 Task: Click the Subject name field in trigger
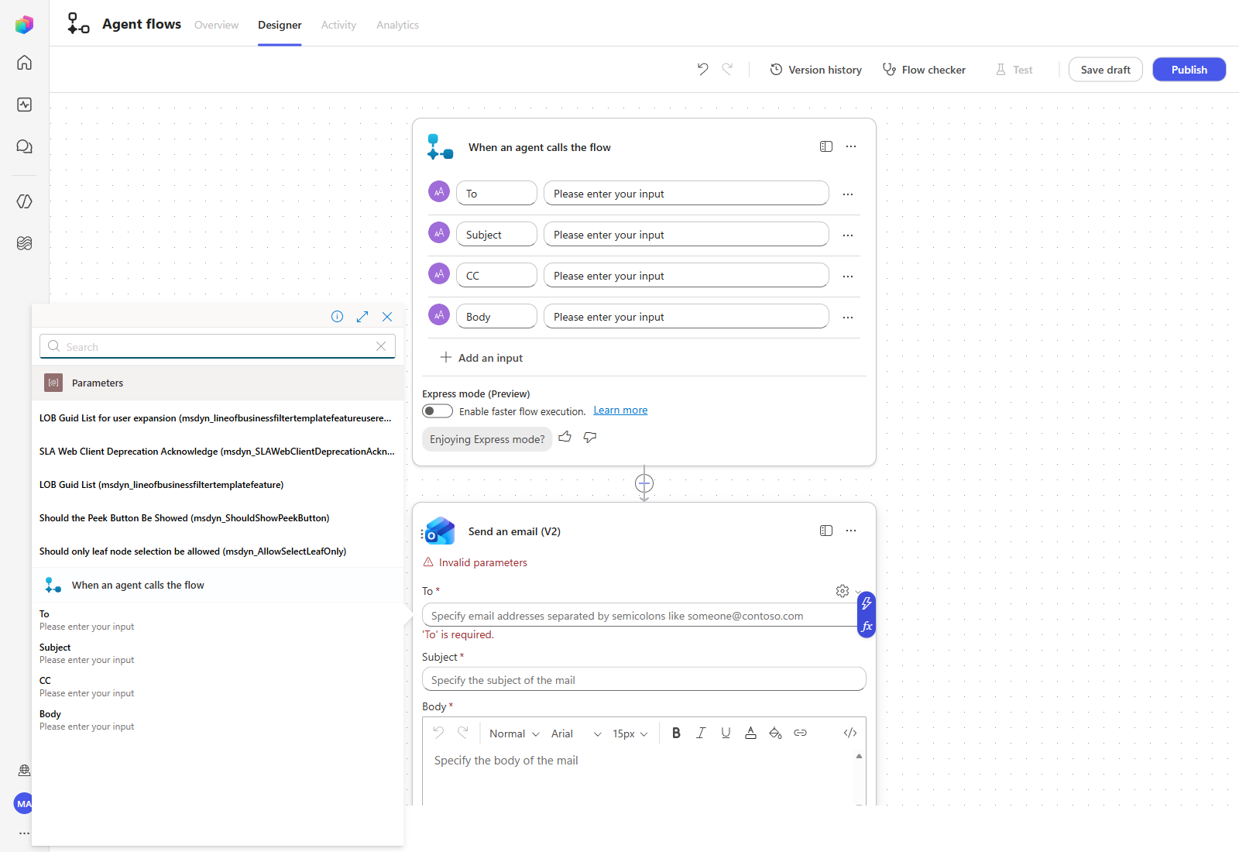[x=496, y=234]
